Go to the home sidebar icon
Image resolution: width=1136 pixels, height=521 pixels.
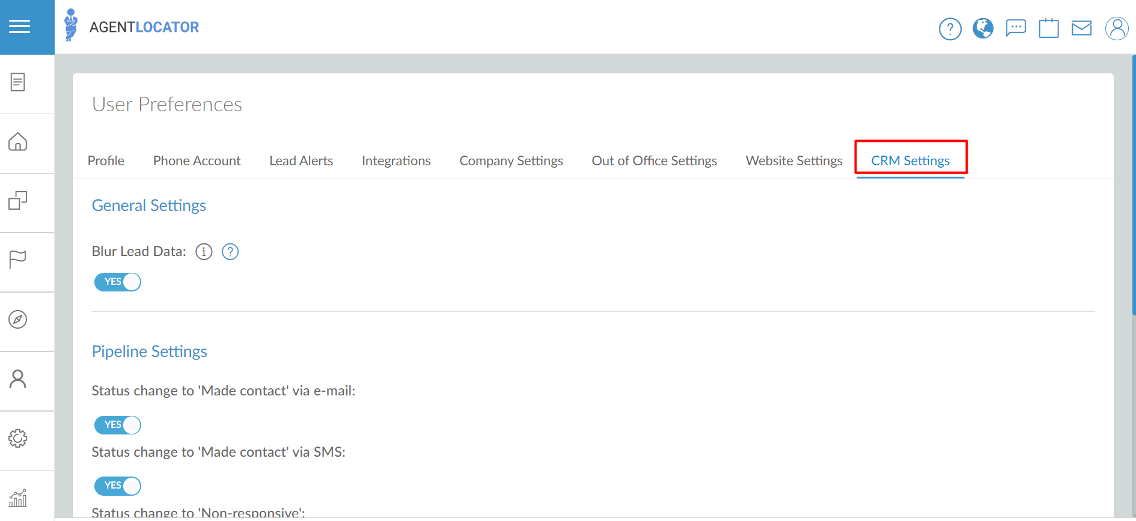pos(18,142)
